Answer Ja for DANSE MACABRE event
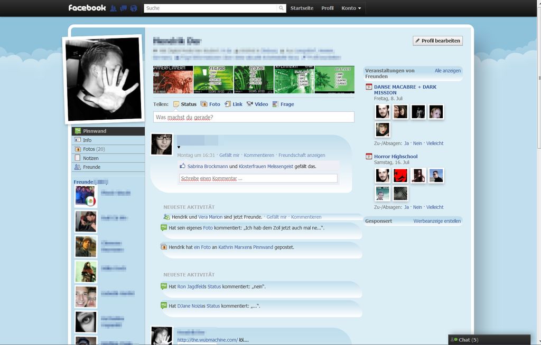 click(406, 143)
